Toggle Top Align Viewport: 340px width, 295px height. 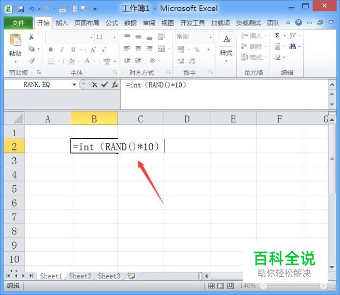127,36
